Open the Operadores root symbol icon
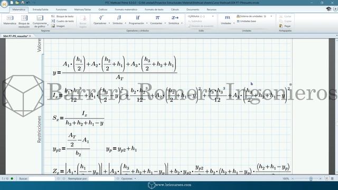The height and width of the screenshot is (190, 338). [x=101, y=17]
